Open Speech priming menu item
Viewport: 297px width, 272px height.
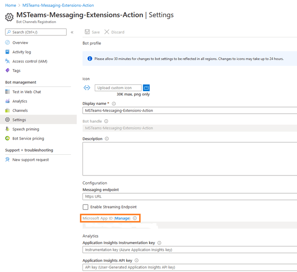point(26,129)
